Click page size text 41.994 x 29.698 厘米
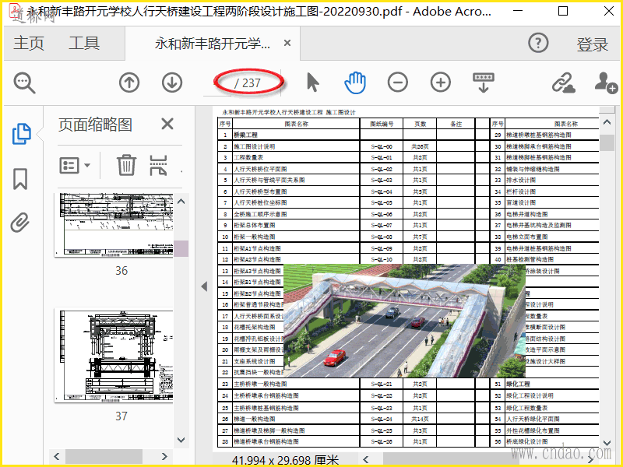This screenshot has width=623, height=467. (285, 460)
